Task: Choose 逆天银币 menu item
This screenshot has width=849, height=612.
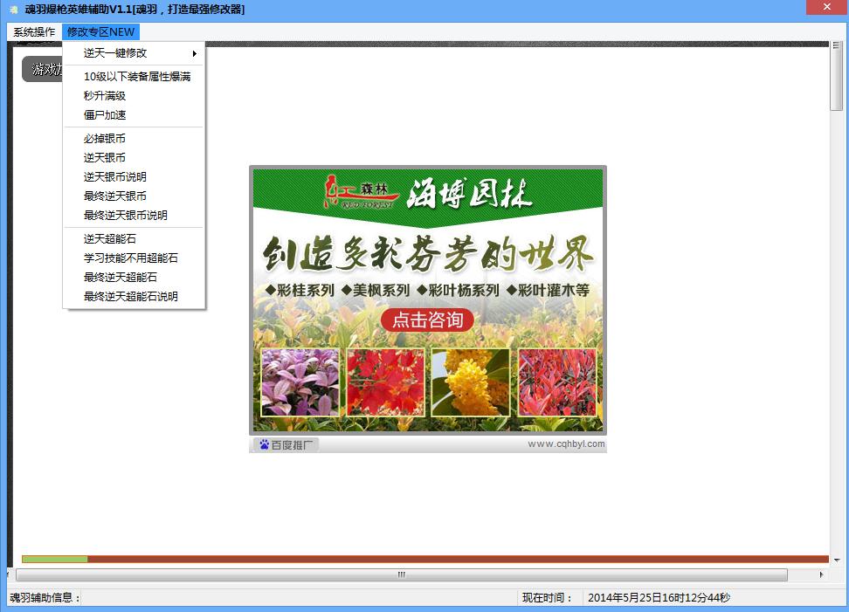Action: point(134,157)
